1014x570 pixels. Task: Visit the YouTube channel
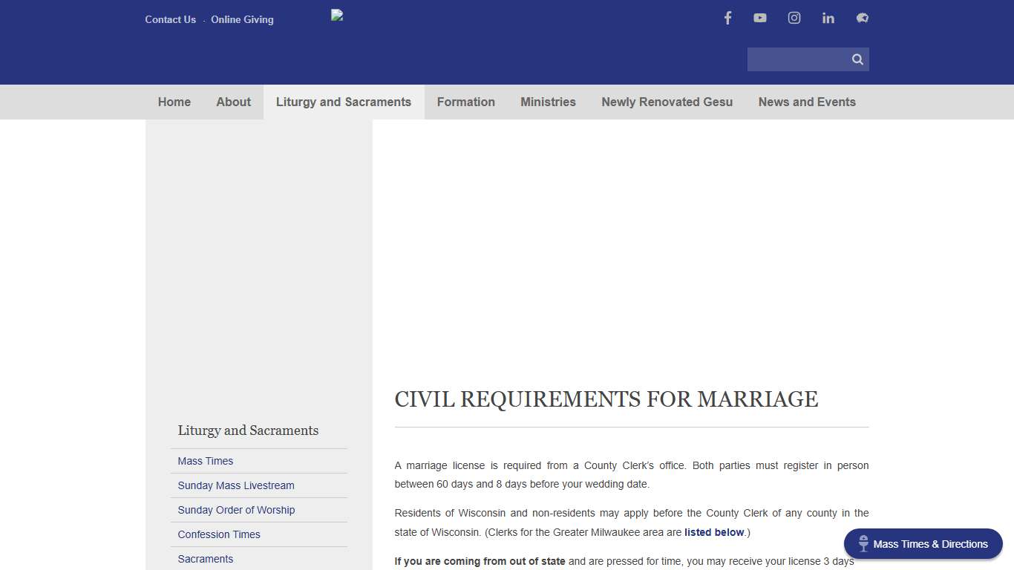point(759,18)
